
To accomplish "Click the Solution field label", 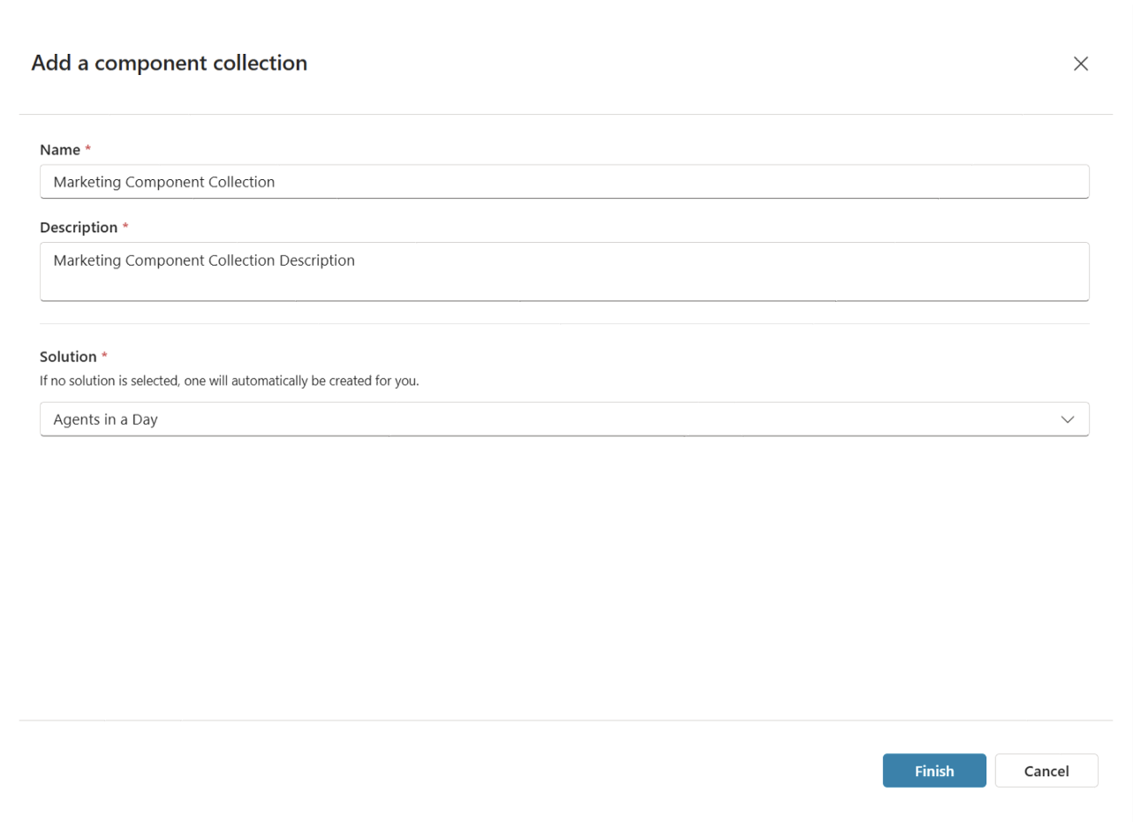I will [68, 357].
